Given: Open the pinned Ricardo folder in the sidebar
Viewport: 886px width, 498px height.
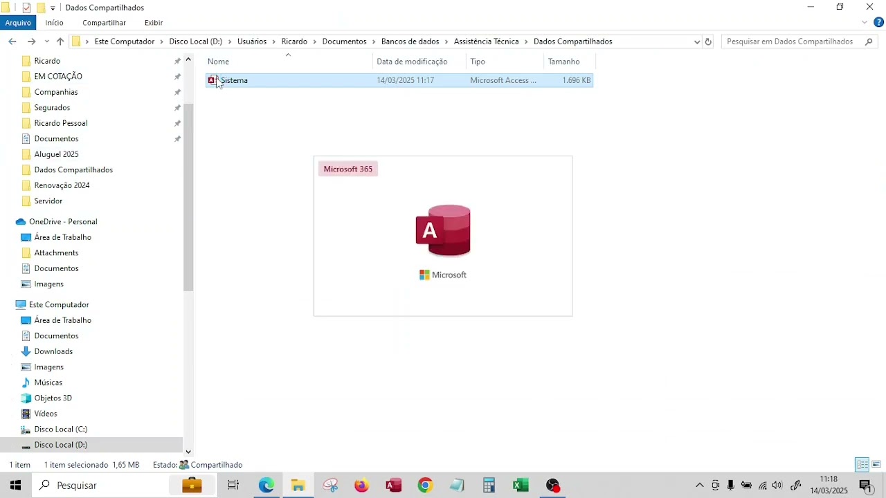Looking at the screenshot, I should 47,61.
